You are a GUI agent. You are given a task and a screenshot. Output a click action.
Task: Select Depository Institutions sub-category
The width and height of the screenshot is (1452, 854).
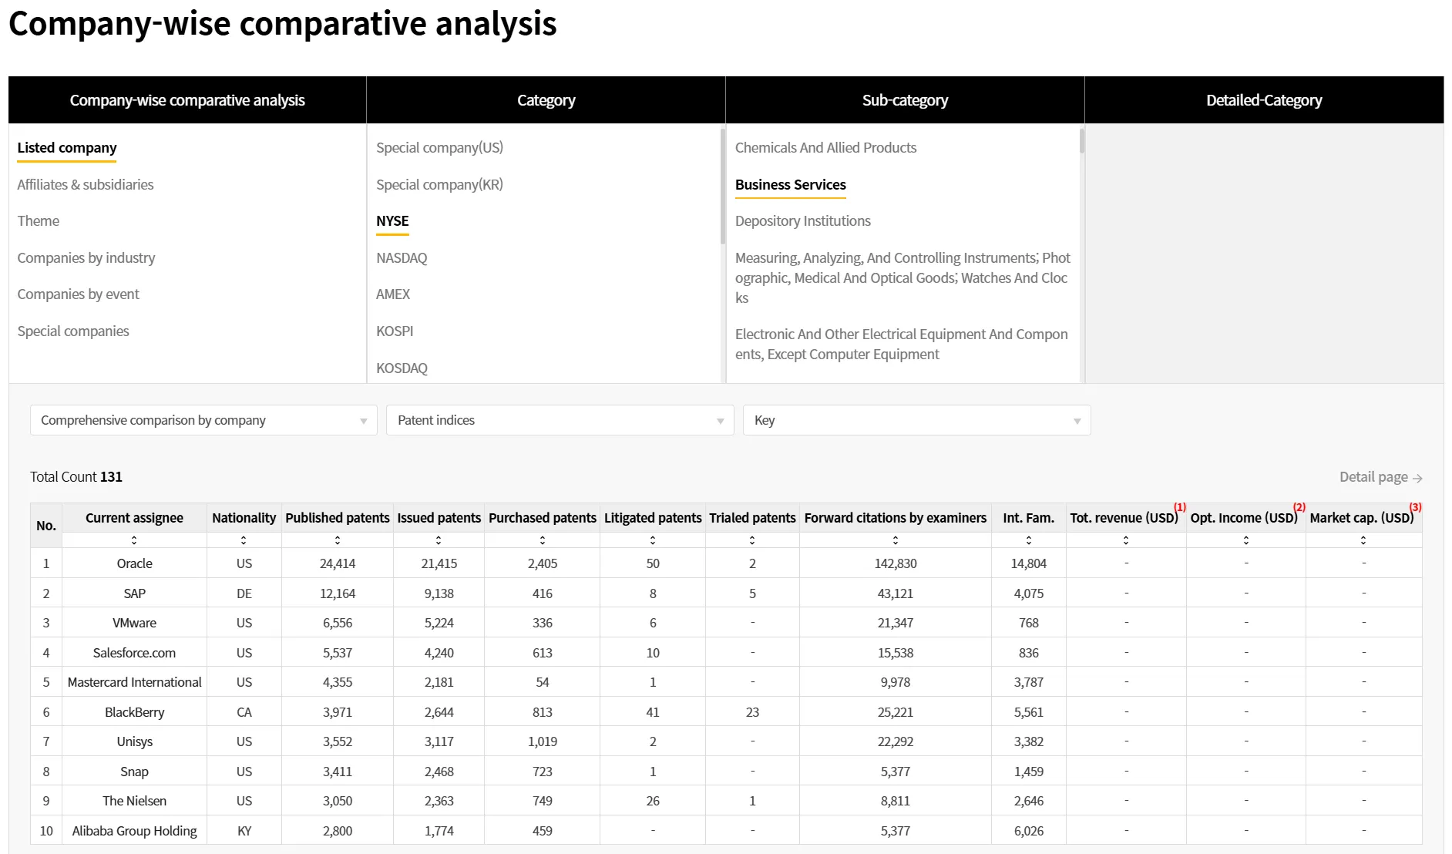click(x=803, y=220)
